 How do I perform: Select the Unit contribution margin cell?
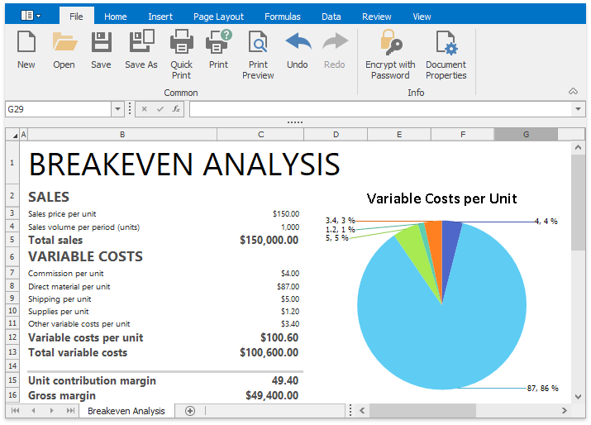92,380
